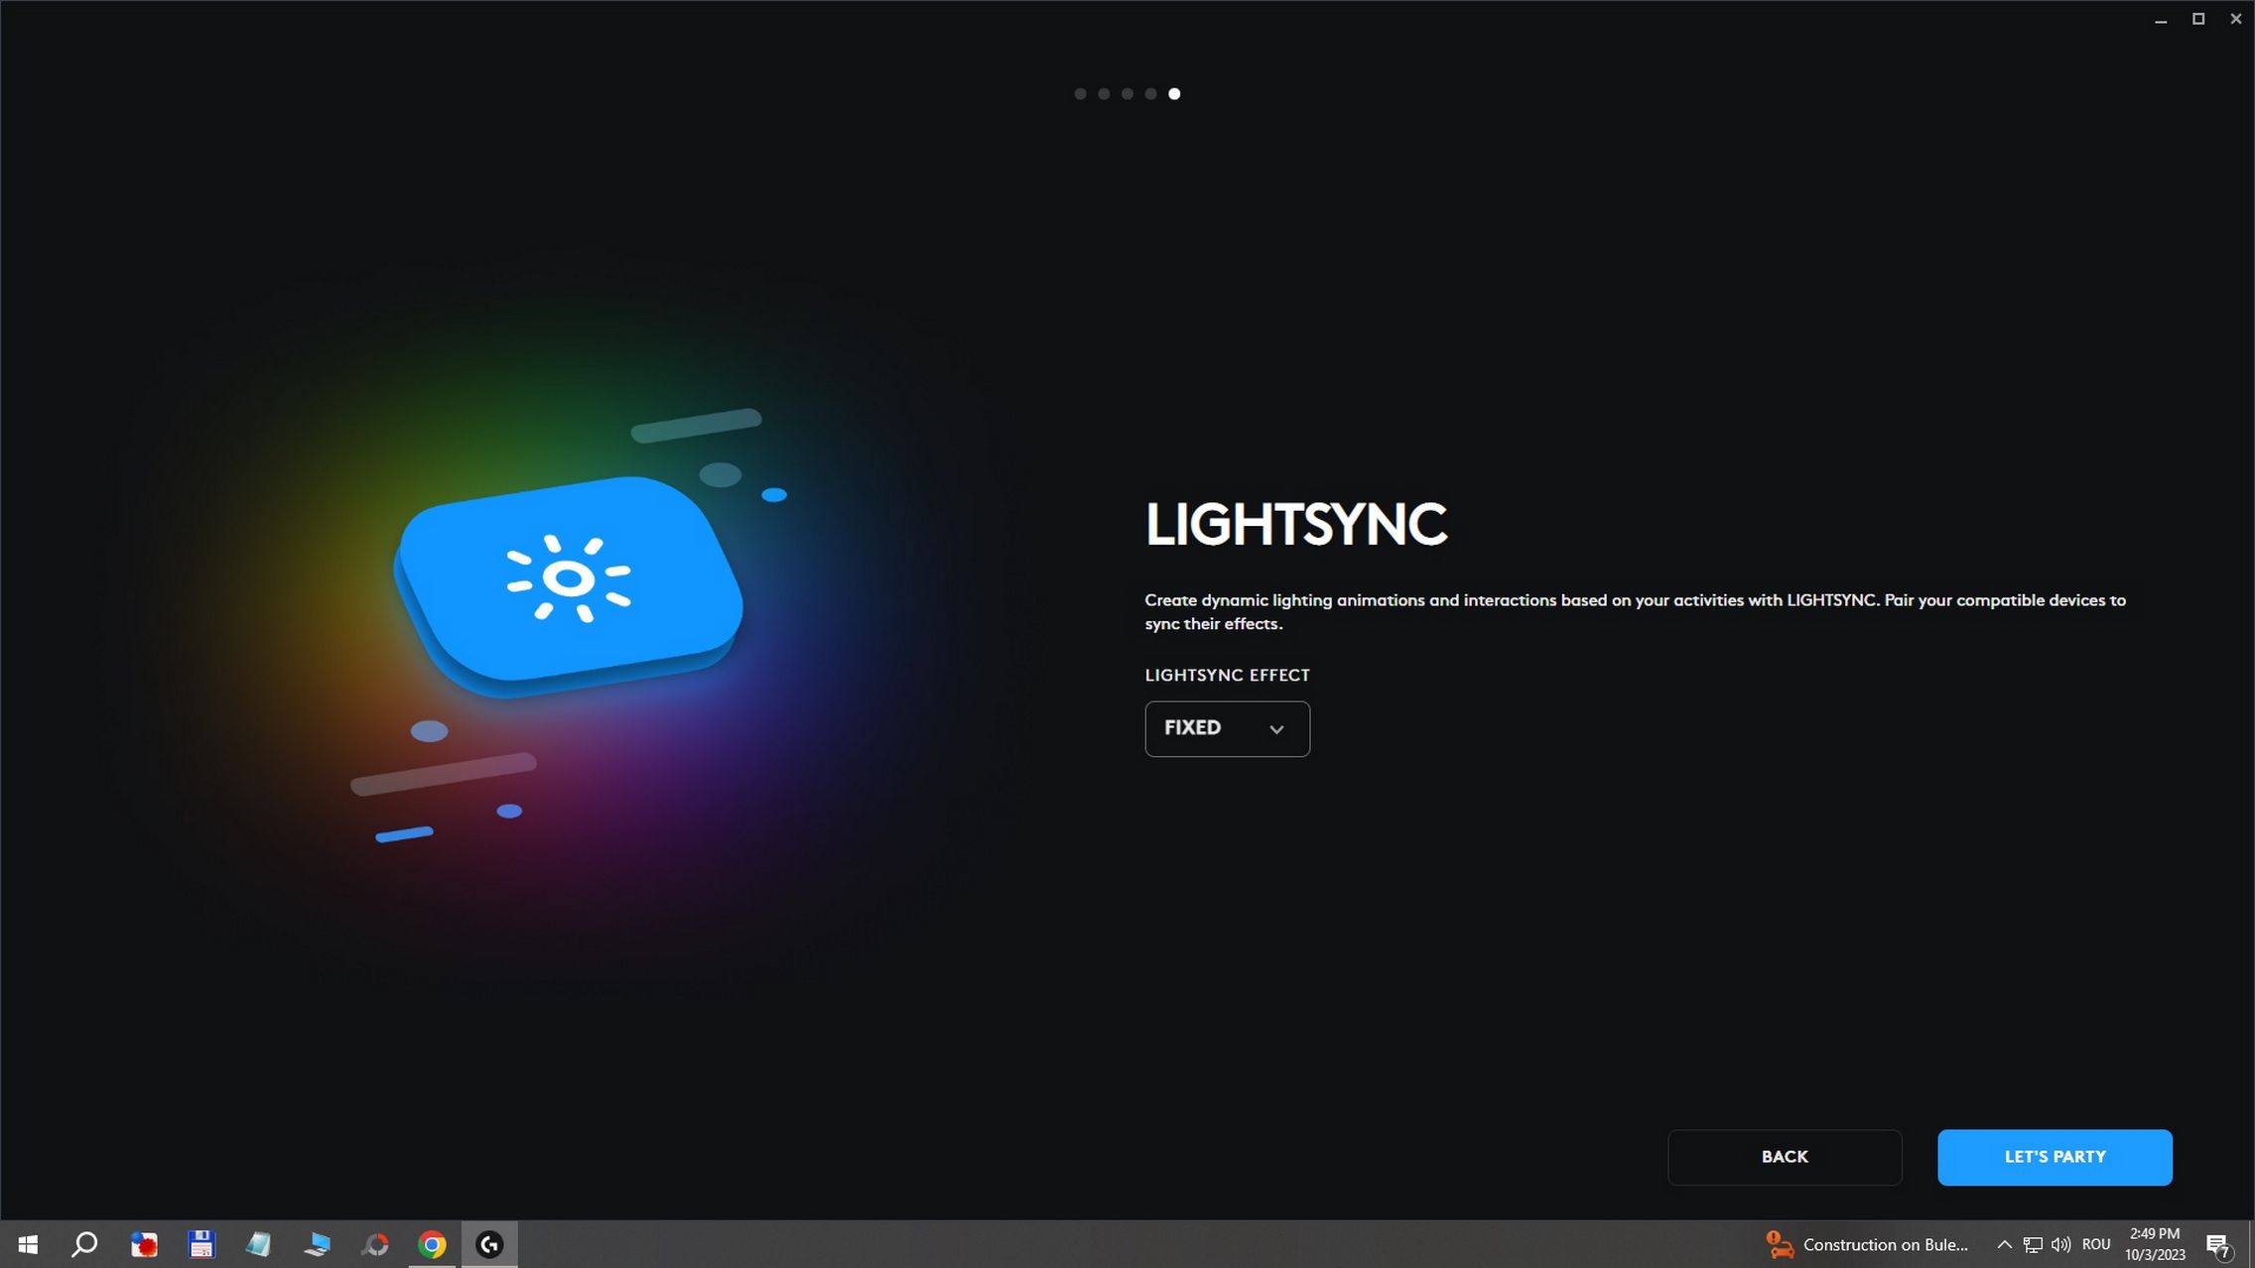Open the notification center icon
Viewport: 2255px width, 1268px height.
click(x=2217, y=1244)
